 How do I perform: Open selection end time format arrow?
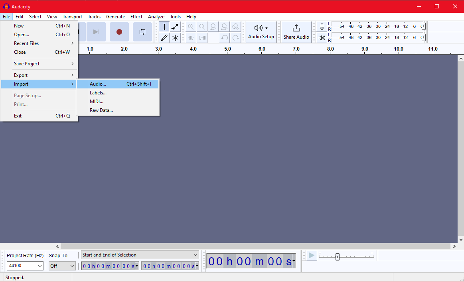coord(197,266)
